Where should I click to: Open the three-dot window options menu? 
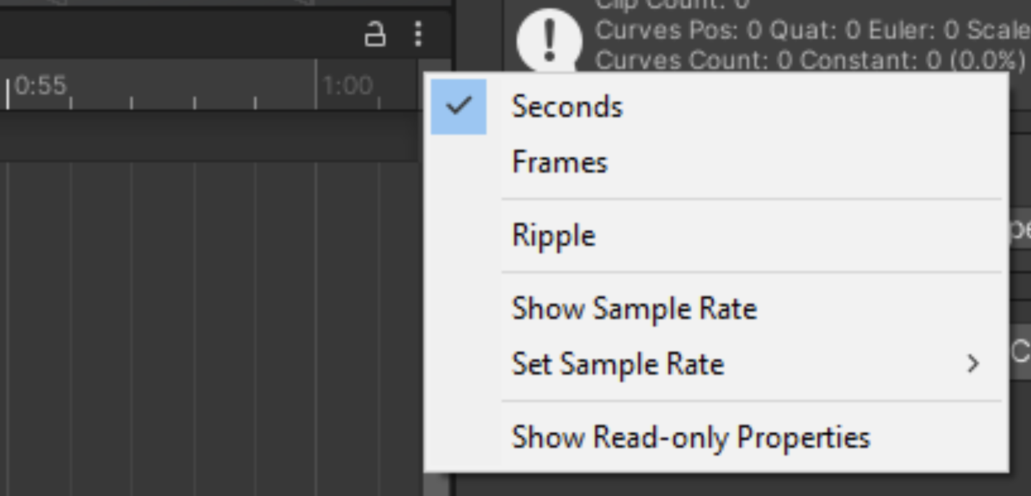[x=418, y=34]
